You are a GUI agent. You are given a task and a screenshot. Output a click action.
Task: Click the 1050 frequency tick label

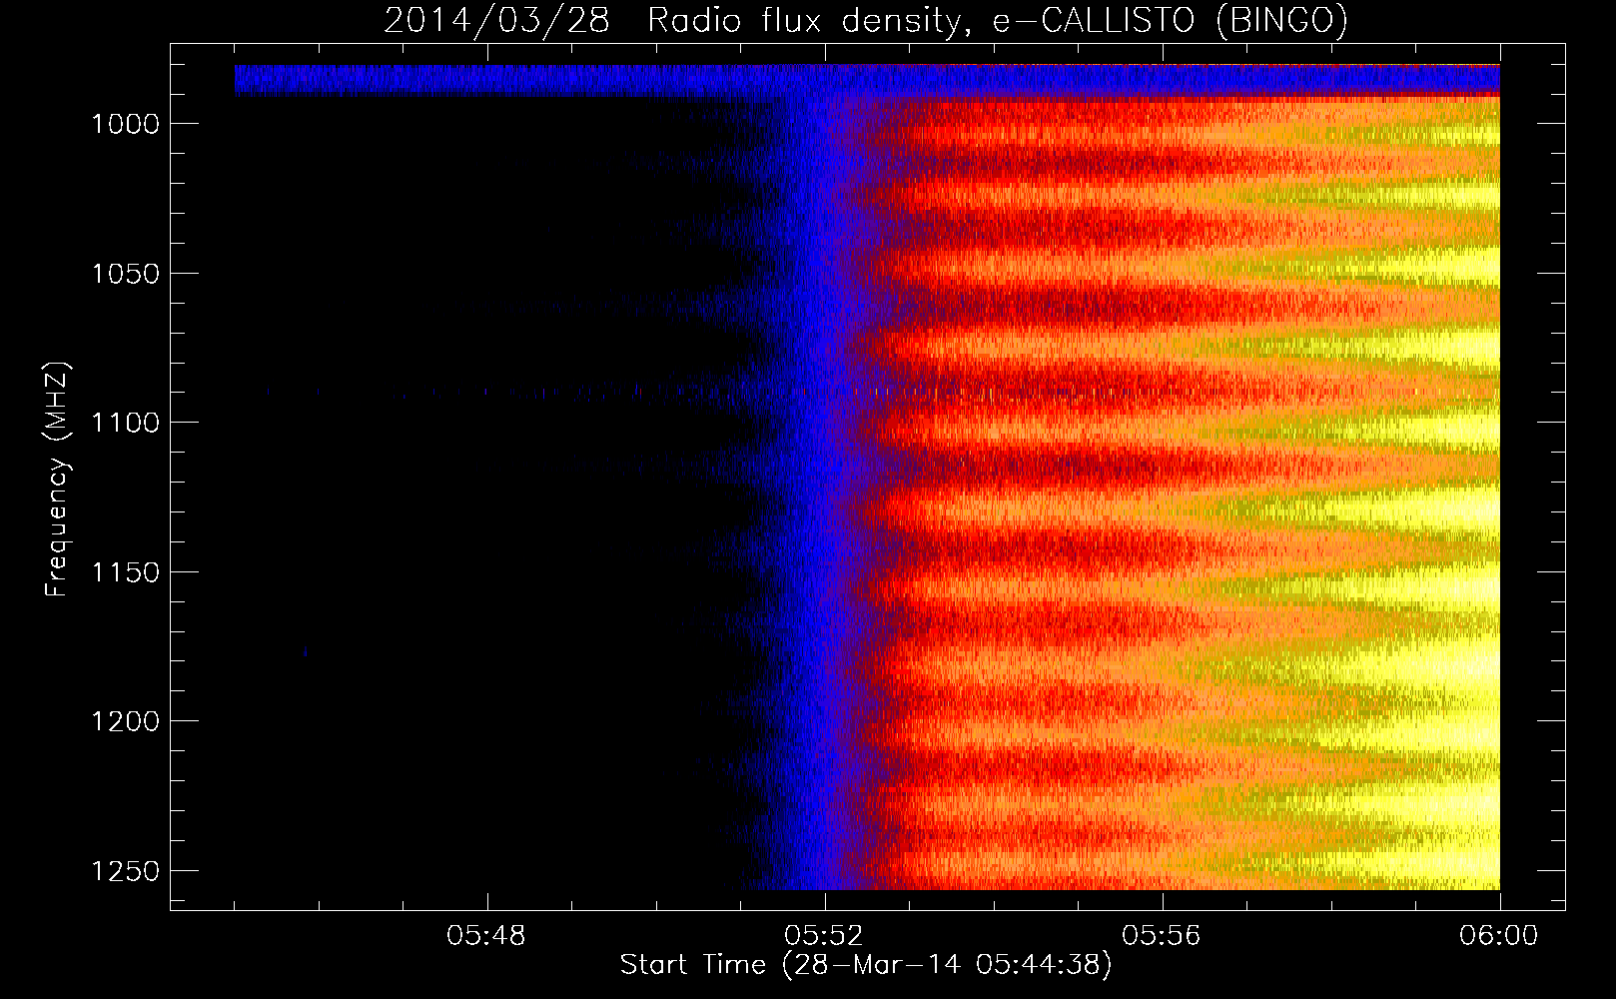[x=125, y=274]
